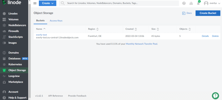Open Firewalls via its sidebar icon

coord(4,31)
